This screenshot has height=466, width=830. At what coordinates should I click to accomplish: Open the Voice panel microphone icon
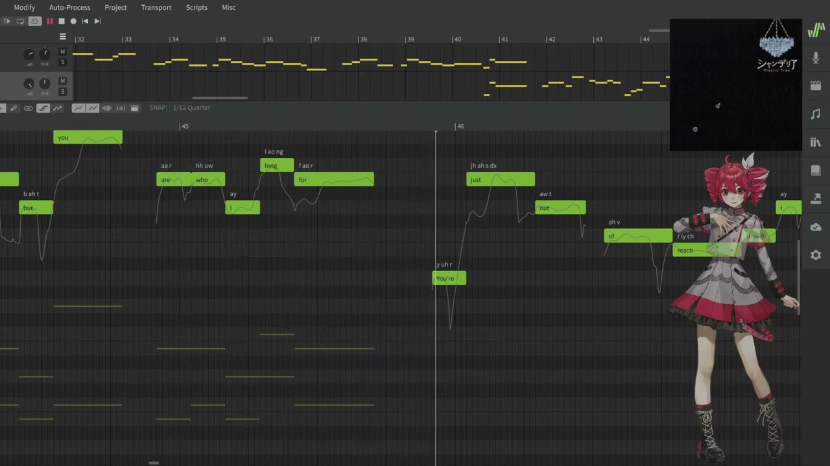click(816, 58)
